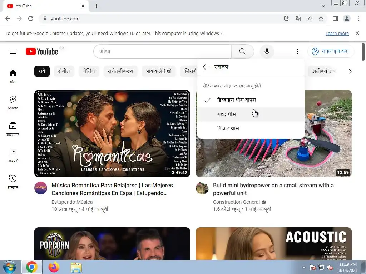
Task: Open POPCORN video thumbnail
Action: click(112, 243)
